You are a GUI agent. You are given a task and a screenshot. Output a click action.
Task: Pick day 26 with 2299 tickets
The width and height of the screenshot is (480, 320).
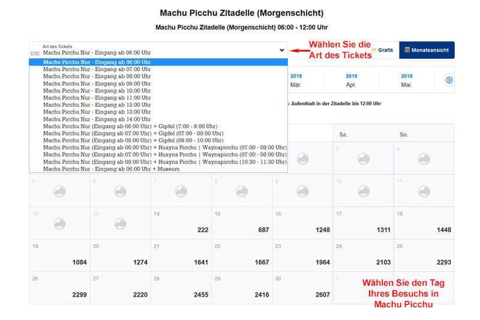[59, 288]
